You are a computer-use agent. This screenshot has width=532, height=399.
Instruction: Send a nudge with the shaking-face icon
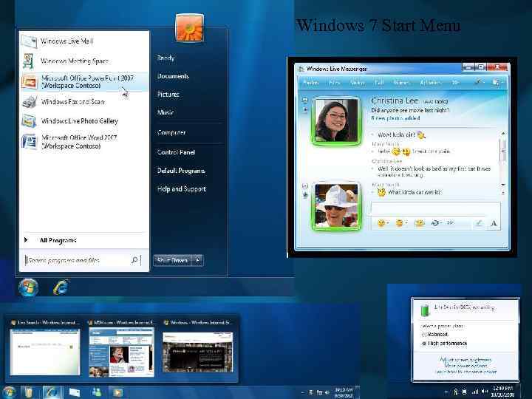420,223
